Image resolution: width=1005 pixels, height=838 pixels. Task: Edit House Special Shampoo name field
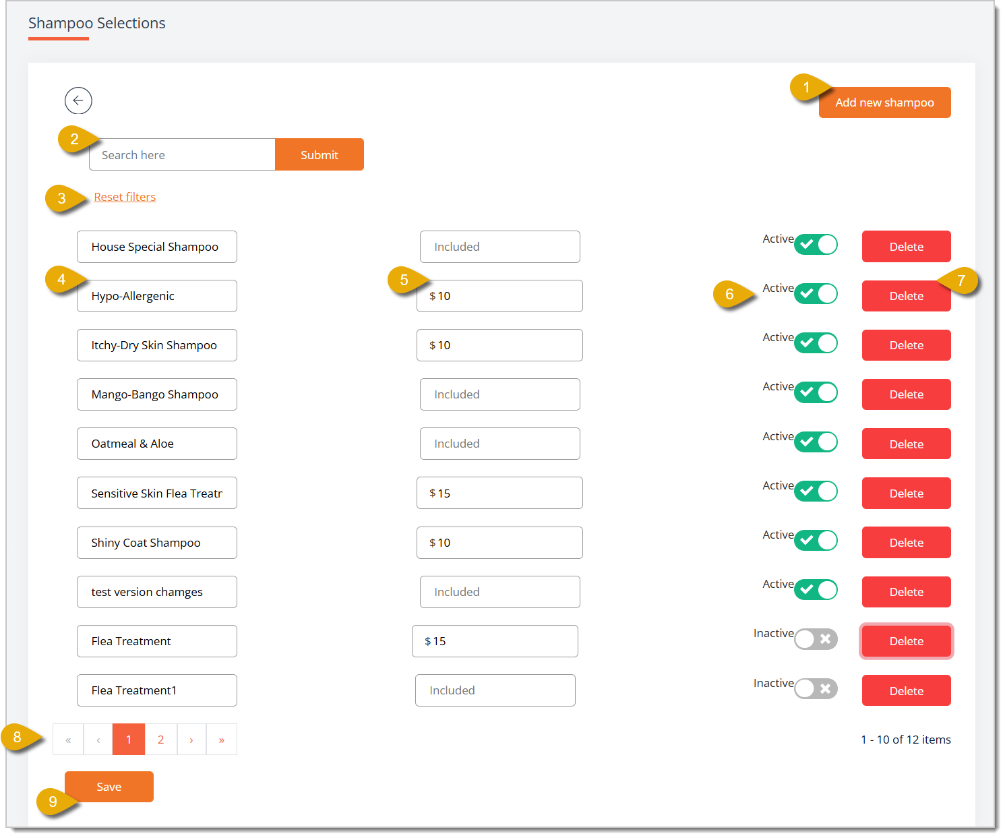click(157, 247)
